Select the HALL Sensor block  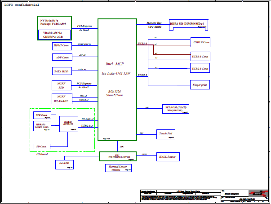(168, 156)
